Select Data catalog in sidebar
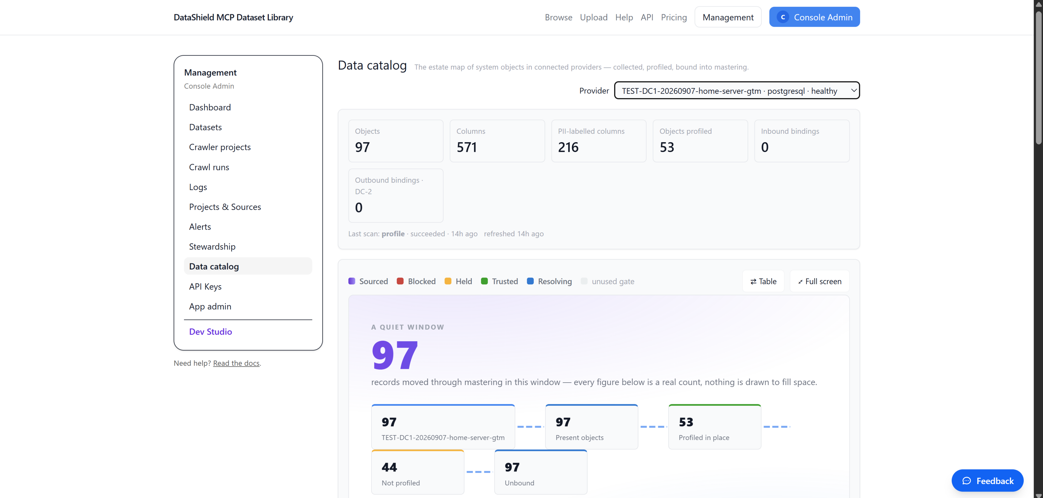 (248, 266)
